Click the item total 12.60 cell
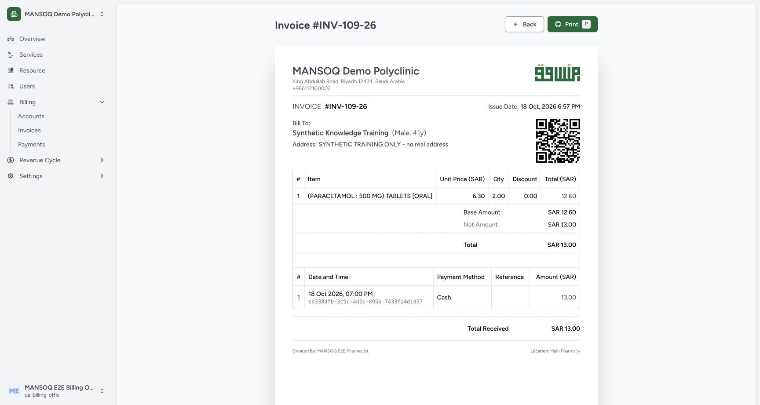 (x=560, y=196)
